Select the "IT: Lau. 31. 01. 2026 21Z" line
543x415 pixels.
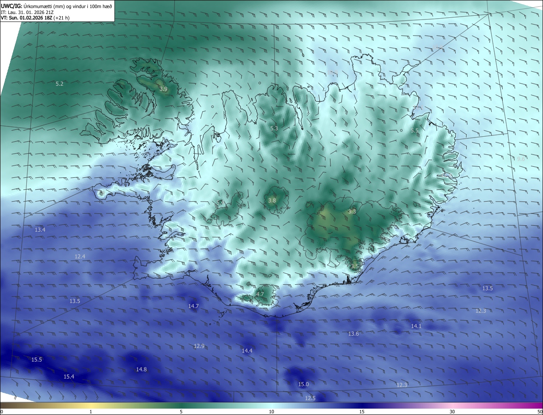click(27, 12)
